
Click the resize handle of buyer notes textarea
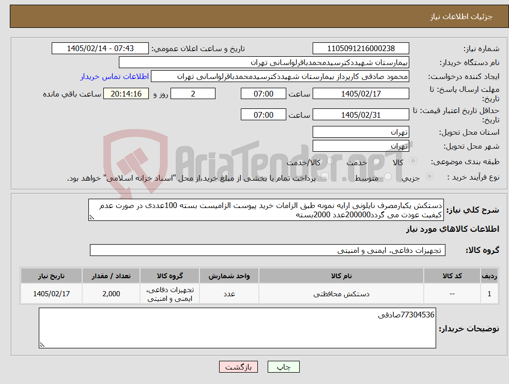click(42, 345)
